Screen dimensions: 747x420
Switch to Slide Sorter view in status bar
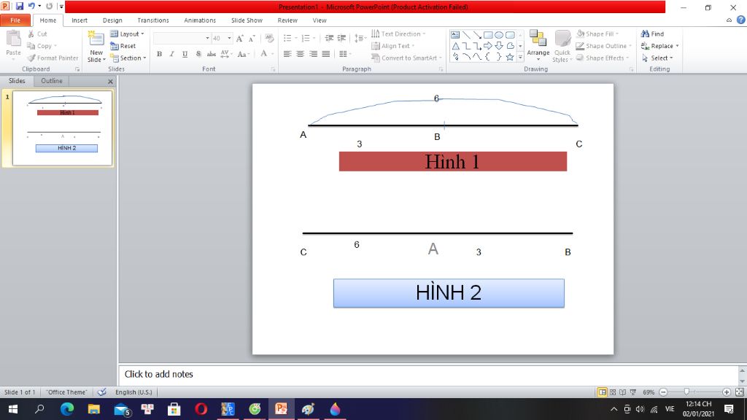pyautogui.click(x=613, y=392)
